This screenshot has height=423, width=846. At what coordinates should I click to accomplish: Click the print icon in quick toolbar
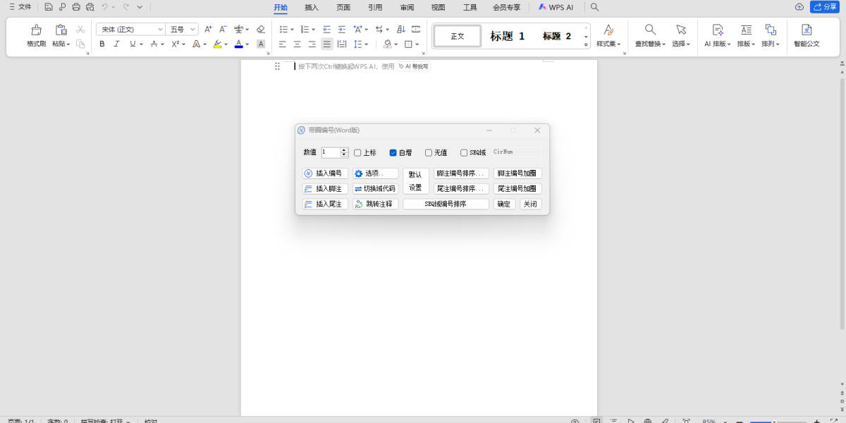(76, 7)
